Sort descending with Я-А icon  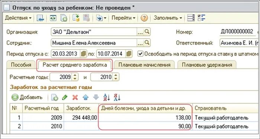point(117,97)
